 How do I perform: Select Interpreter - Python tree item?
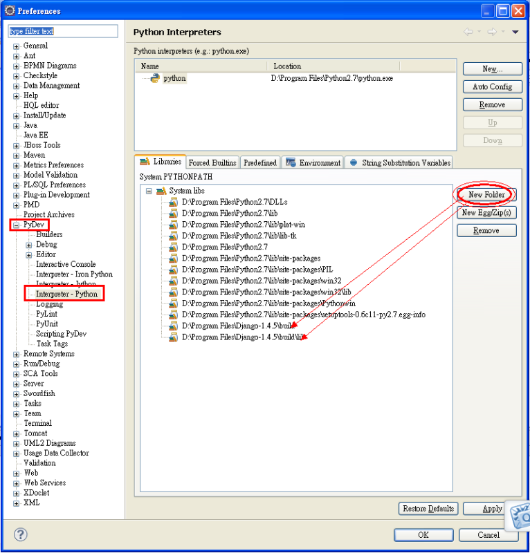pyautogui.click(x=66, y=294)
